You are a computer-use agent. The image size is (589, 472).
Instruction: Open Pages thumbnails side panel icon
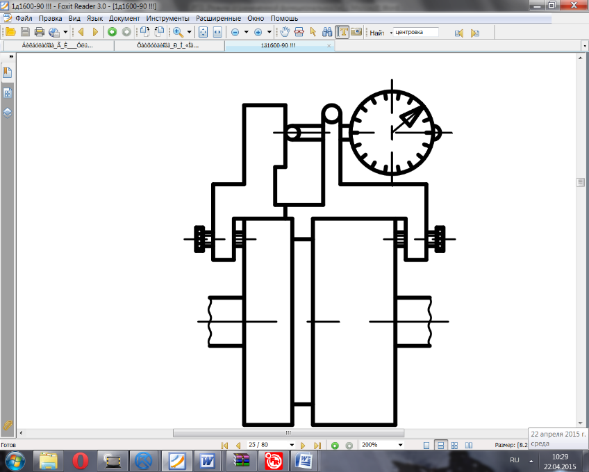pos(7,93)
